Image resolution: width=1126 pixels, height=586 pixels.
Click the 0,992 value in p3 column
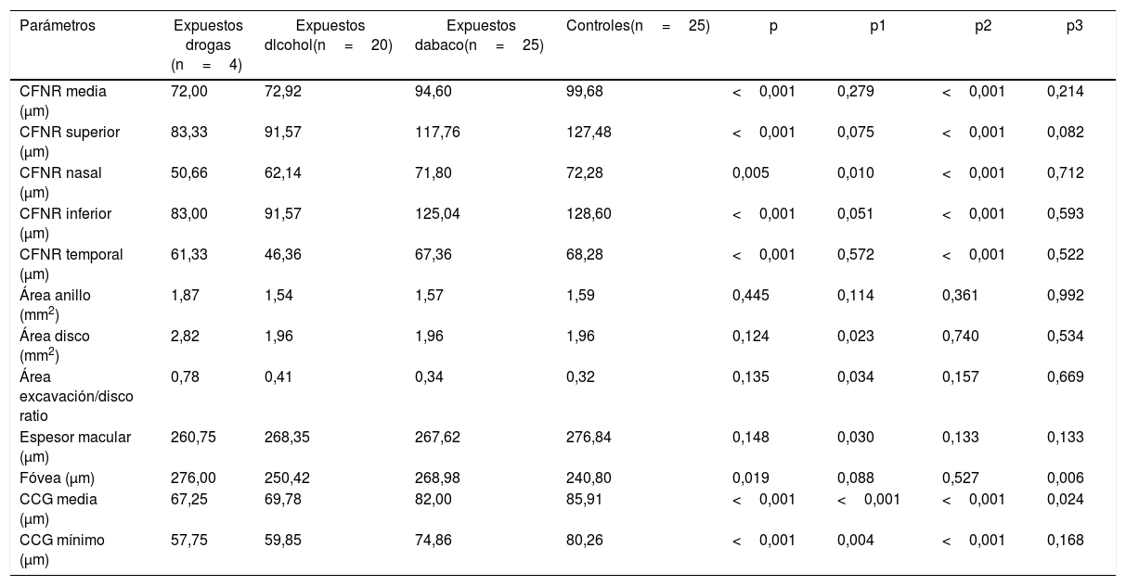[1065, 295]
